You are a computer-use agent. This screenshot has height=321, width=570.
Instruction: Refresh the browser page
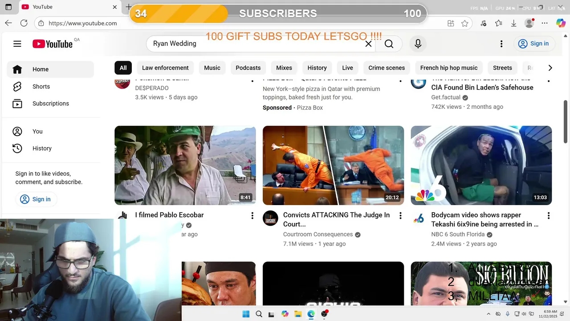click(24, 23)
